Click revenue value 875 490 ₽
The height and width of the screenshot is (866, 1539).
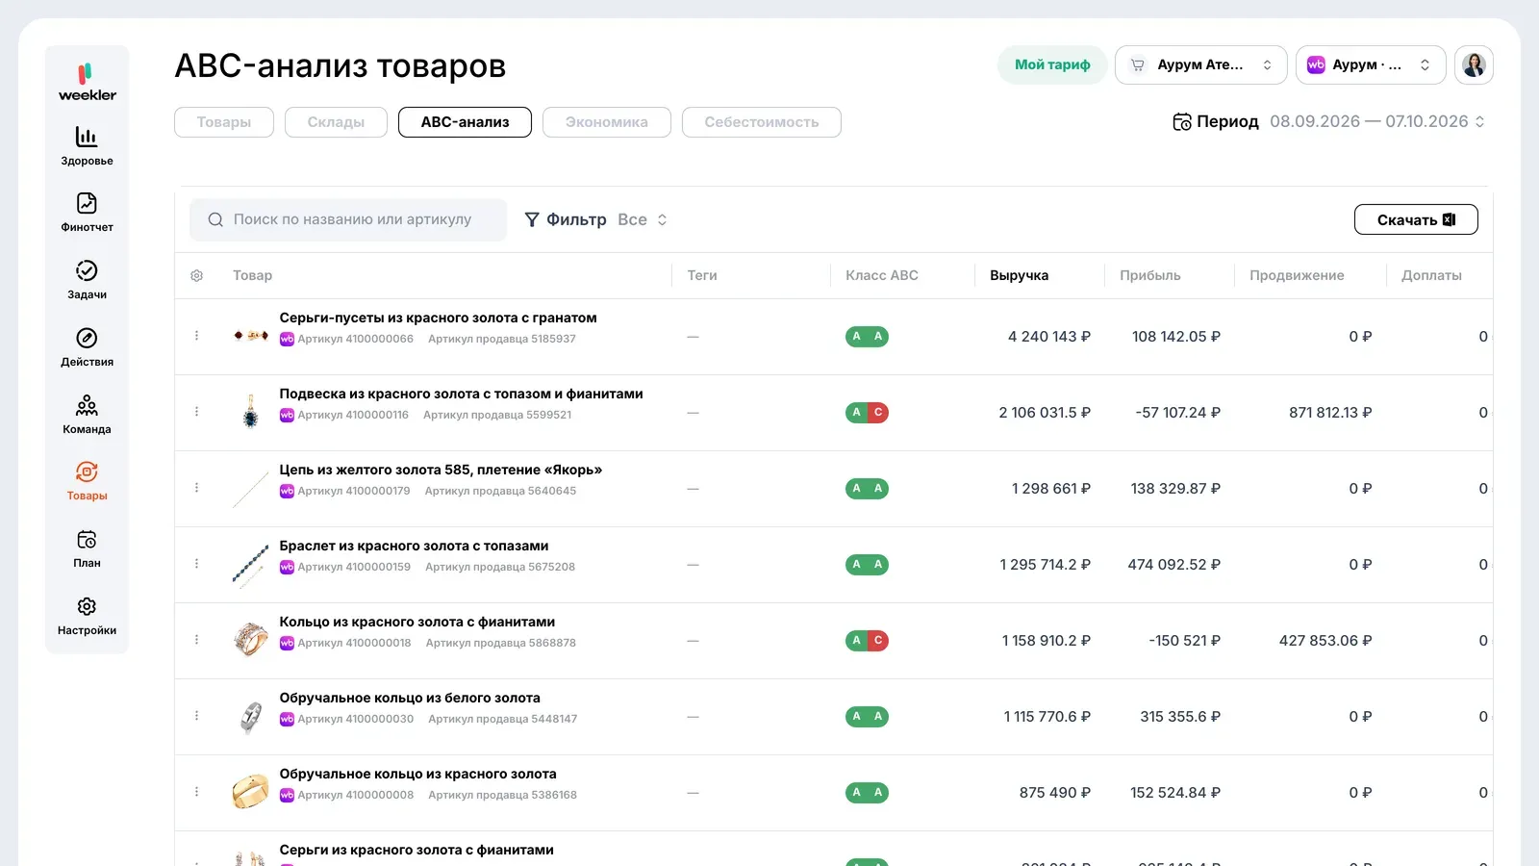pyautogui.click(x=1055, y=793)
